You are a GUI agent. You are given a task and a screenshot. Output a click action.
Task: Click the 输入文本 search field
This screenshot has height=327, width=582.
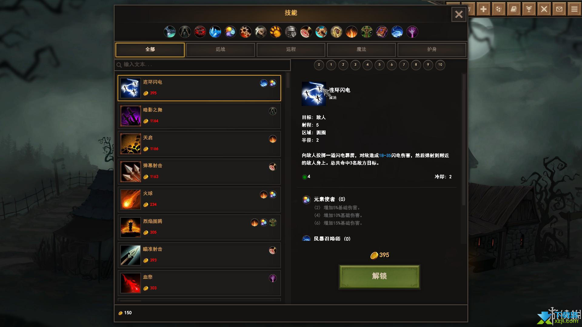tap(202, 65)
